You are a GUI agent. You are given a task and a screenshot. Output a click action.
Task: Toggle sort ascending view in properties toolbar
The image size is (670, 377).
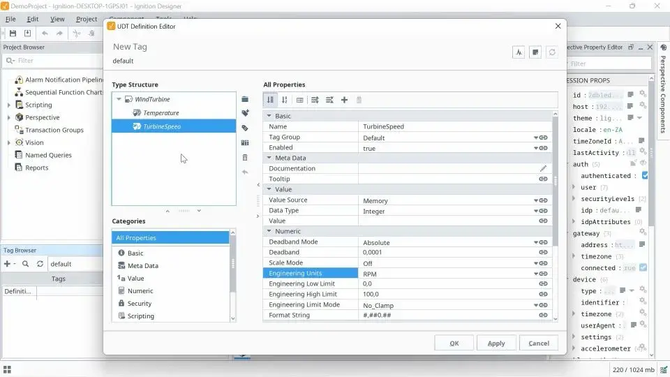coord(270,100)
